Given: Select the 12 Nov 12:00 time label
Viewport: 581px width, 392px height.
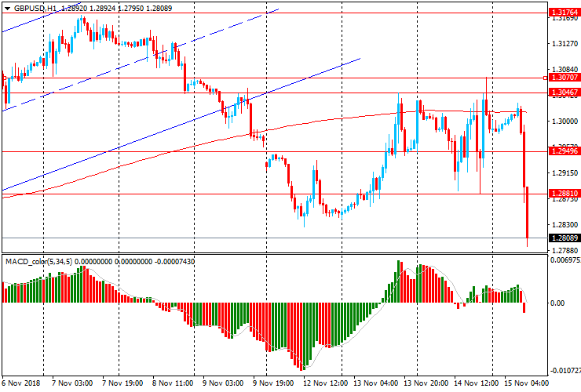Looking at the screenshot, I should coord(325,383).
